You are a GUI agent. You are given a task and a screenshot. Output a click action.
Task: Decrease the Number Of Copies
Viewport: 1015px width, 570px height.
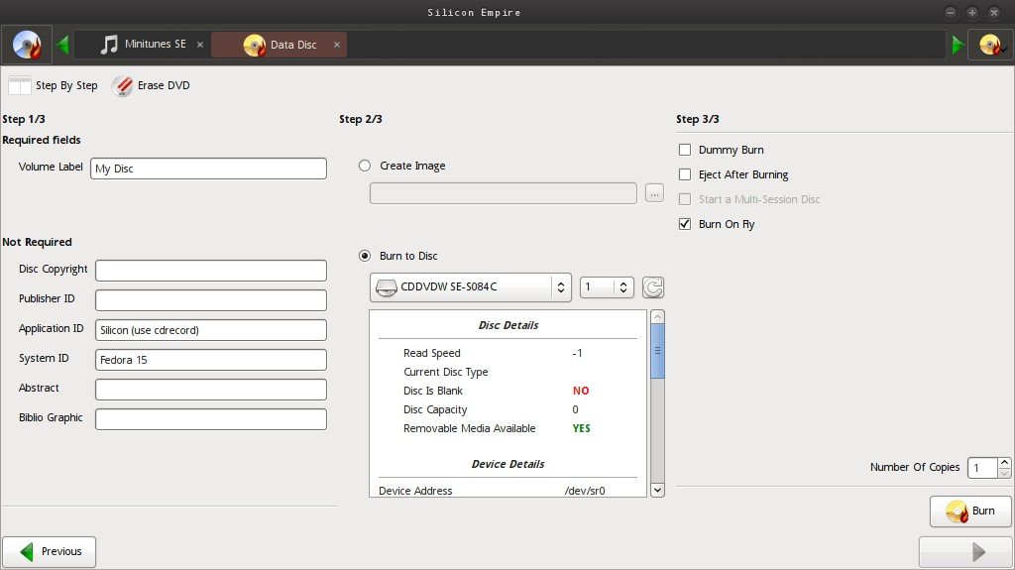[x=1004, y=473]
